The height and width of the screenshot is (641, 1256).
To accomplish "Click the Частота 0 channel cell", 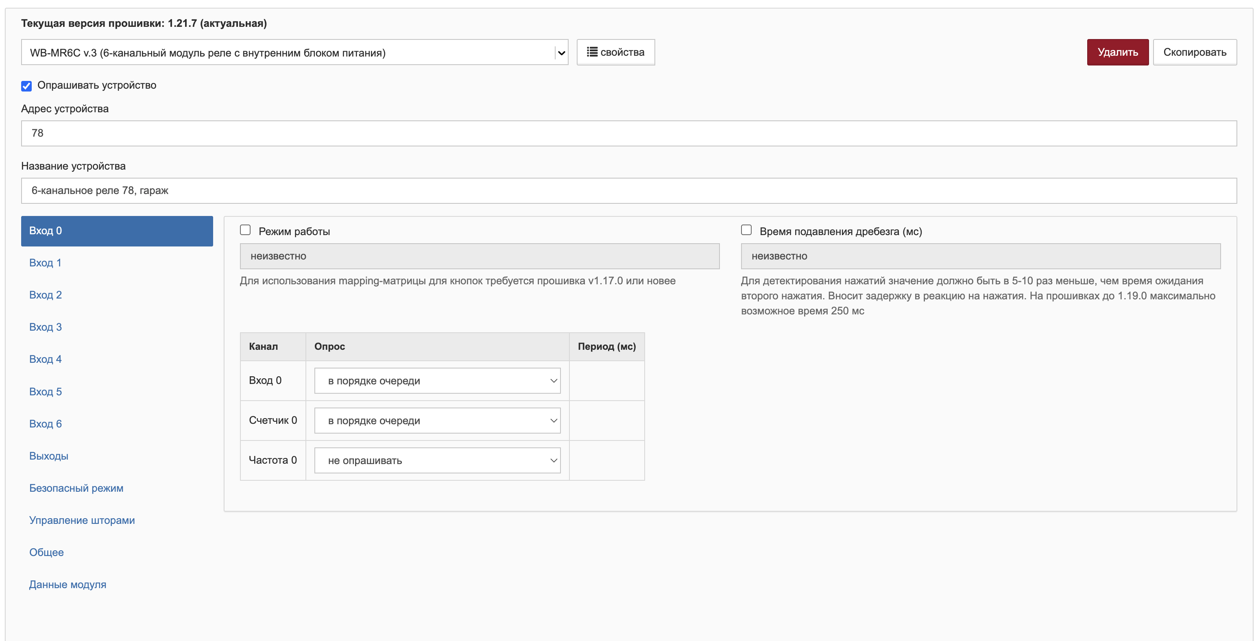I will [x=273, y=461].
